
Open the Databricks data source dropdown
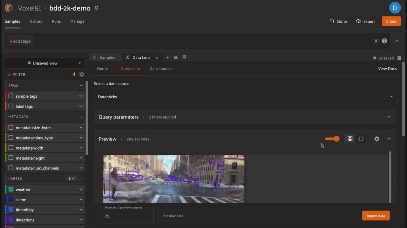point(245,97)
